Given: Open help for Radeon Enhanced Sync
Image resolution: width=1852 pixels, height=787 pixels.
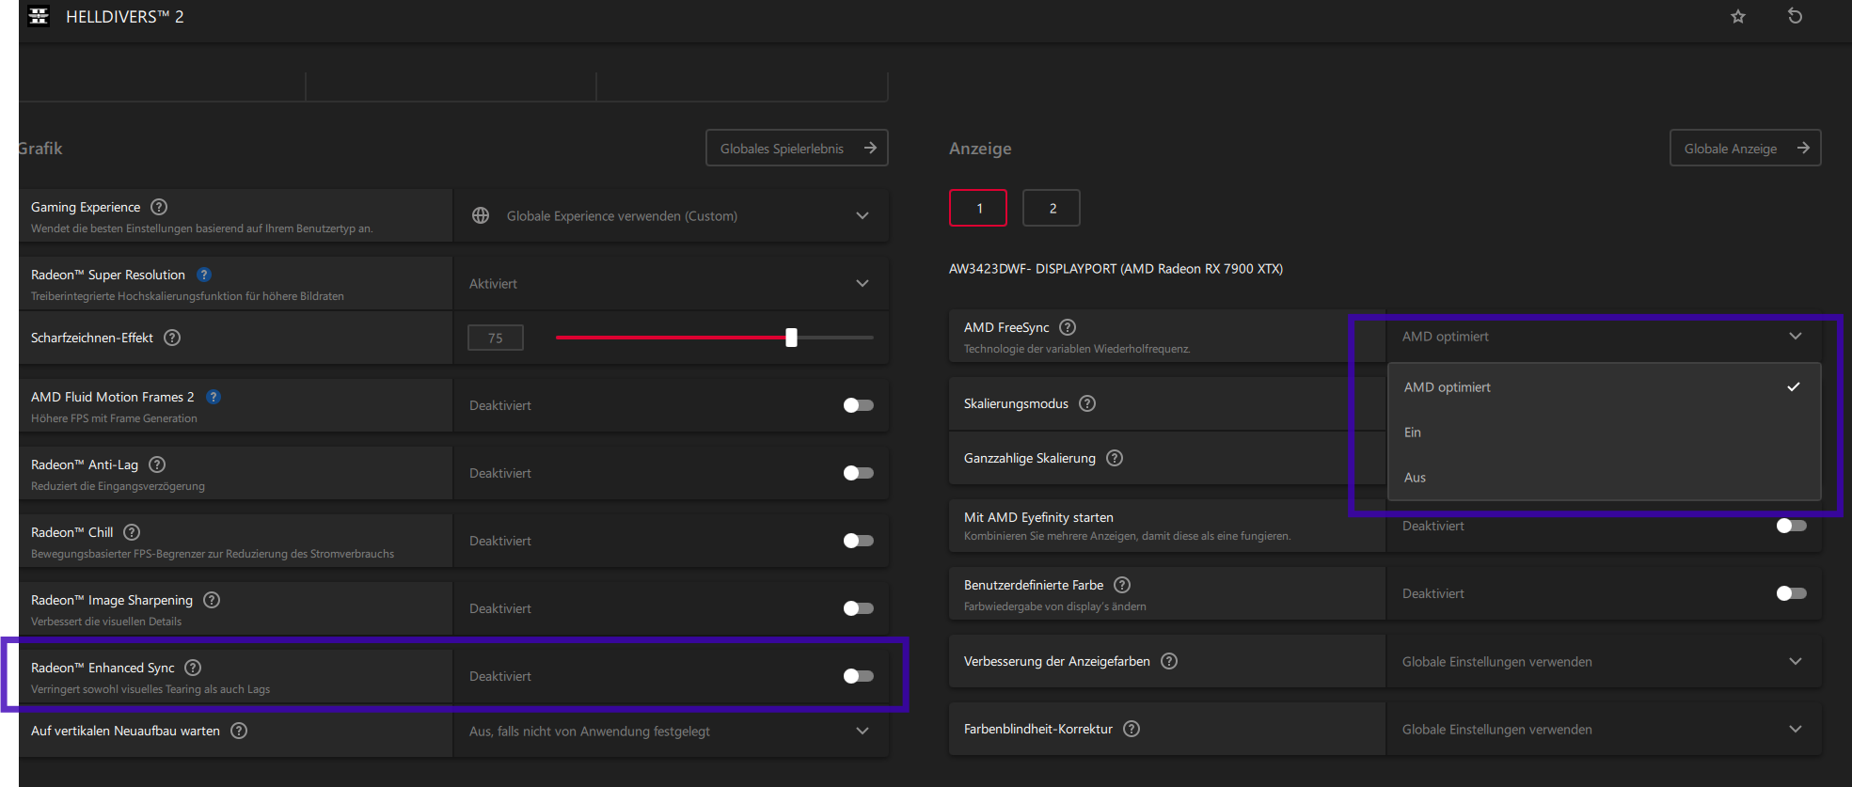Looking at the screenshot, I should tap(193, 668).
